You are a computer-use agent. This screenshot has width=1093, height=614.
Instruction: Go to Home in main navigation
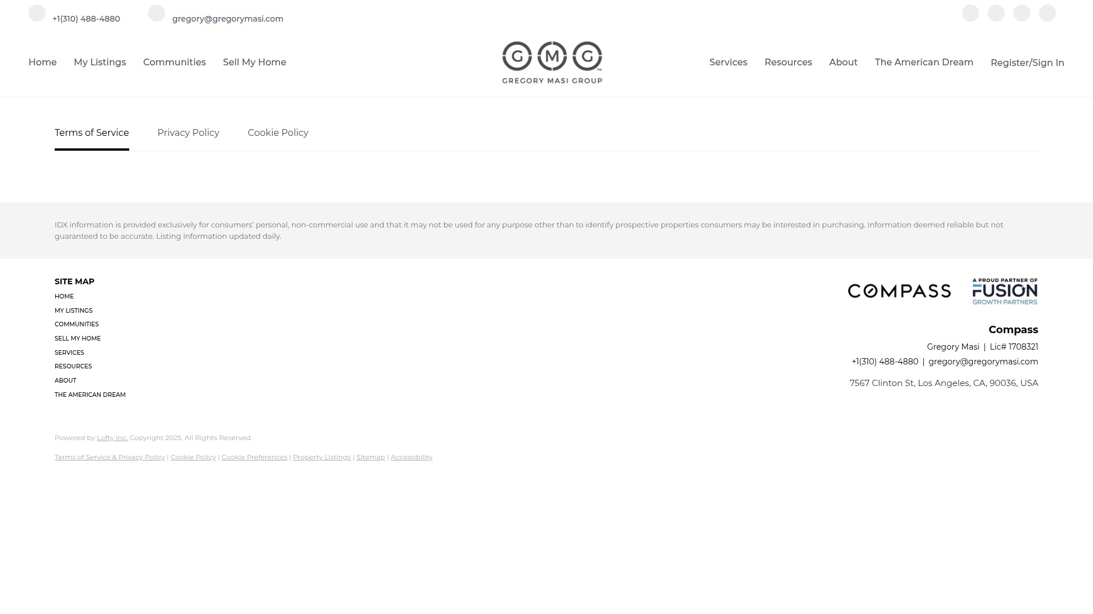43,63
